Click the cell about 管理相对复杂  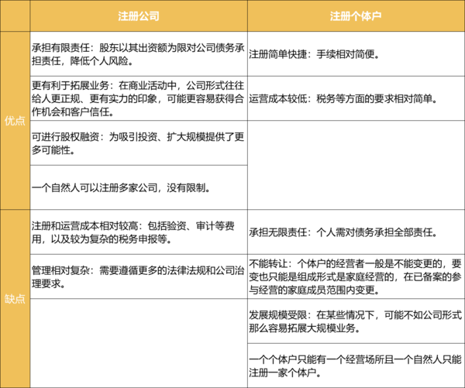click(x=139, y=276)
